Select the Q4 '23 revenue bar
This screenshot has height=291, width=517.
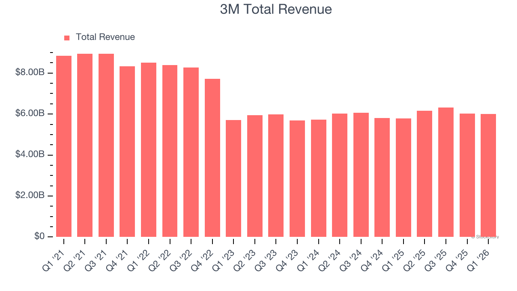pos(297,179)
